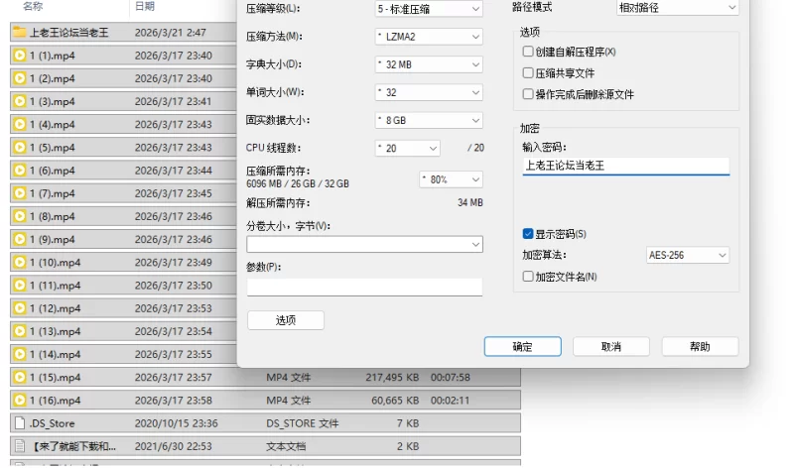Open 压缩方法 dropdown showing LZMA2

429,37
